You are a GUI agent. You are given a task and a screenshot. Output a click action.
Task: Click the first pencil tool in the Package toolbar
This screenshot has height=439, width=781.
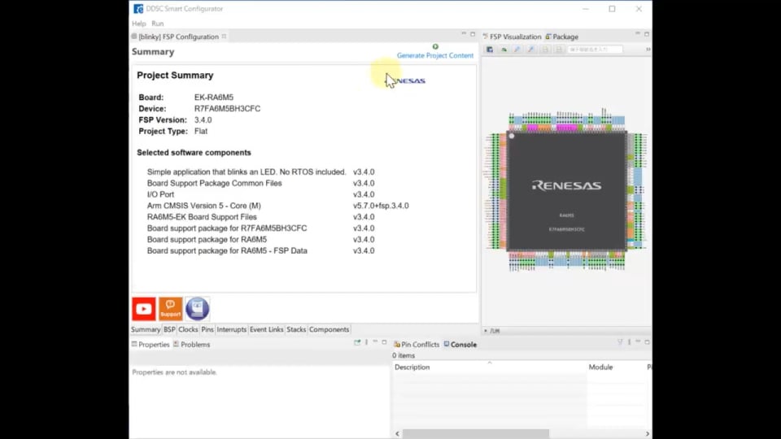pyautogui.click(x=517, y=50)
